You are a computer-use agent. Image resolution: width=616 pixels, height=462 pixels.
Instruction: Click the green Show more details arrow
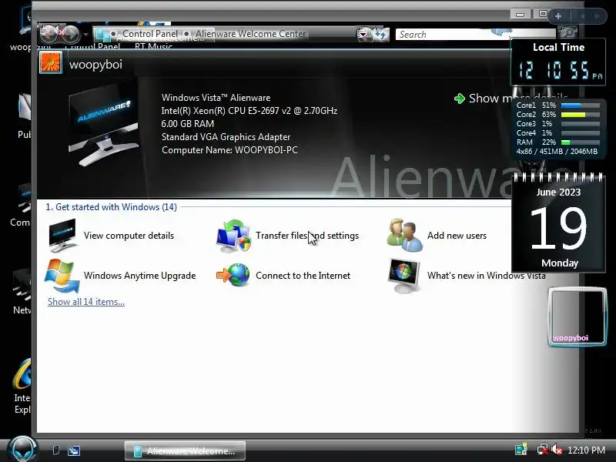(459, 99)
